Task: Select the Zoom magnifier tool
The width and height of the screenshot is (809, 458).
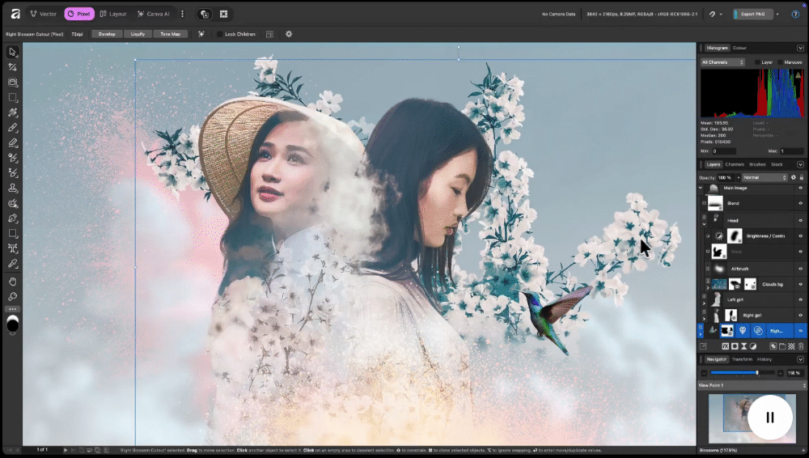Action: pos(13,296)
